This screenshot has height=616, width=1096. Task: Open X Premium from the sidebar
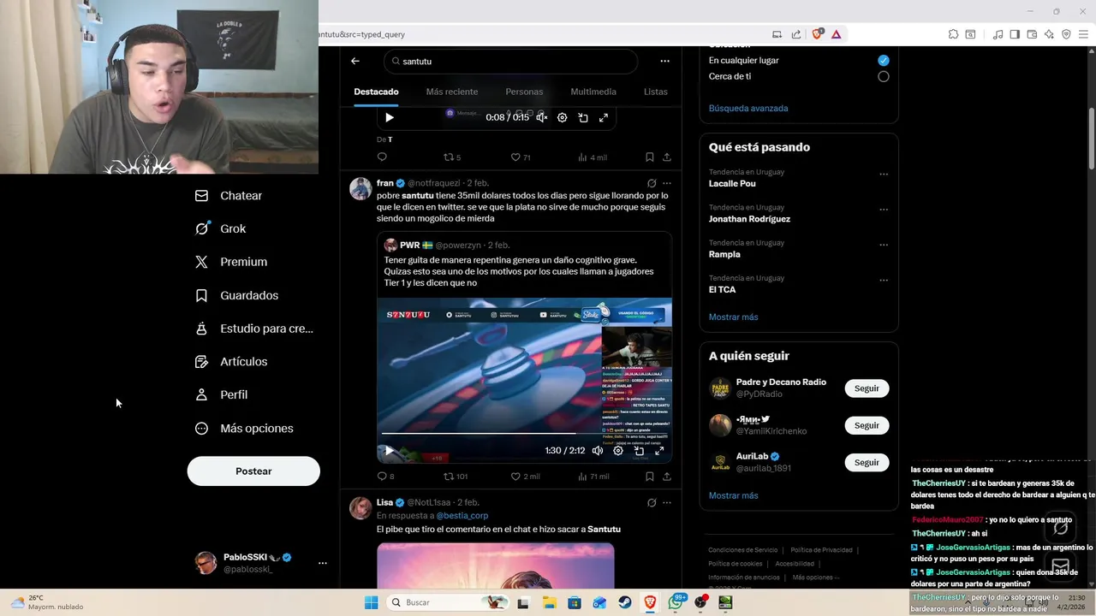click(x=231, y=262)
